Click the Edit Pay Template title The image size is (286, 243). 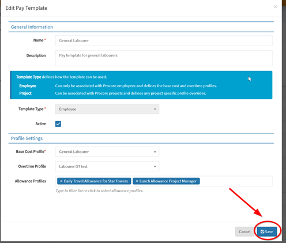pyautogui.click(x=27, y=8)
